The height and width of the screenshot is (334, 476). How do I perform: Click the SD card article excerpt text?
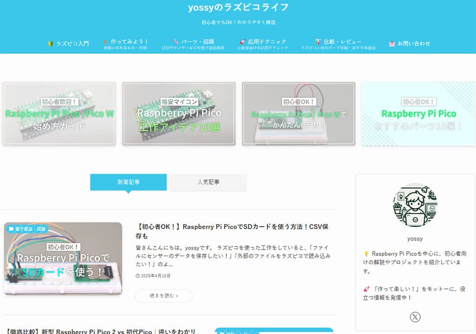(233, 256)
